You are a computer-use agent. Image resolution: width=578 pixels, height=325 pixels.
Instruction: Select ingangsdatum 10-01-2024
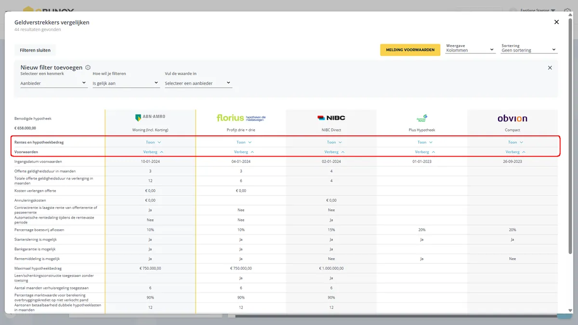click(150, 162)
